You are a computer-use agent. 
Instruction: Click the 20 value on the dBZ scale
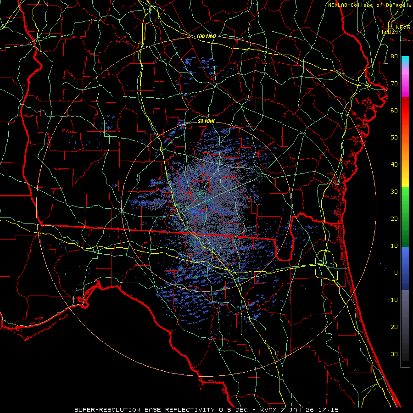pyautogui.click(x=394, y=218)
